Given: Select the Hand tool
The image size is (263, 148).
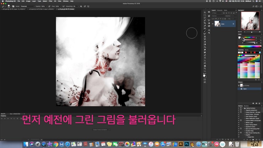Looking at the screenshot, I should (x=205, y=66).
